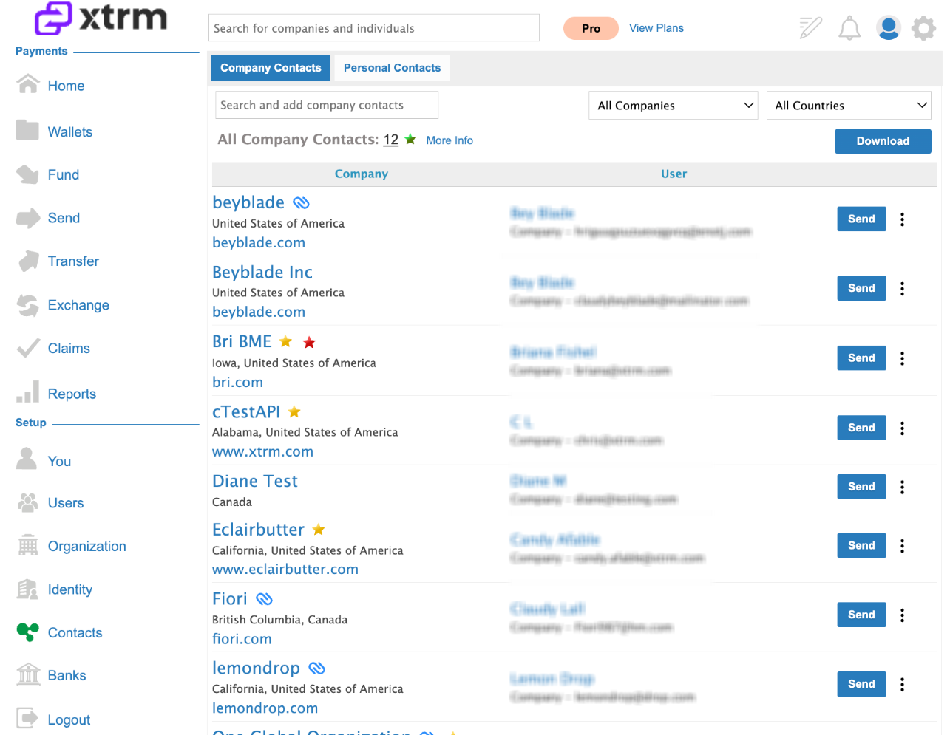The width and height of the screenshot is (950, 735).
Task: Select the Claims checkmark icon
Action: pyautogui.click(x=28, y=348)
